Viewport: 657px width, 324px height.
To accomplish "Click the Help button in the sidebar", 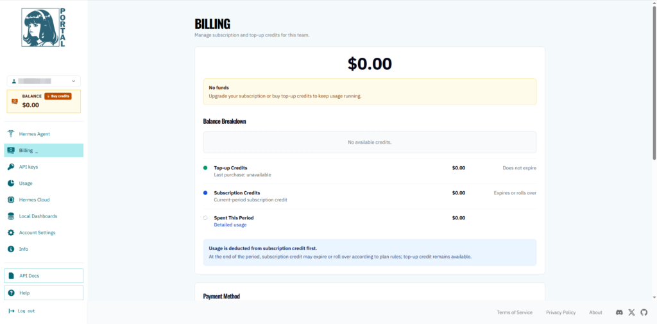I will tap(44, 293).
